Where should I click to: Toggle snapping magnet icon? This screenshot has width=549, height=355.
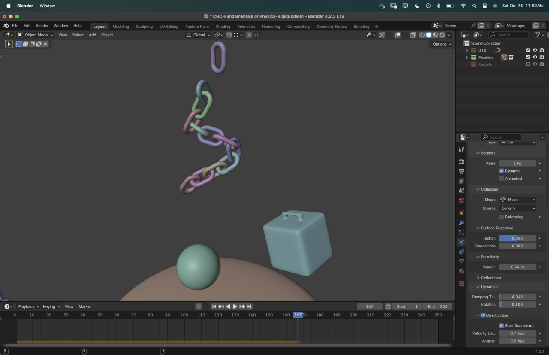pyautogui.click(x=229, y=35)
